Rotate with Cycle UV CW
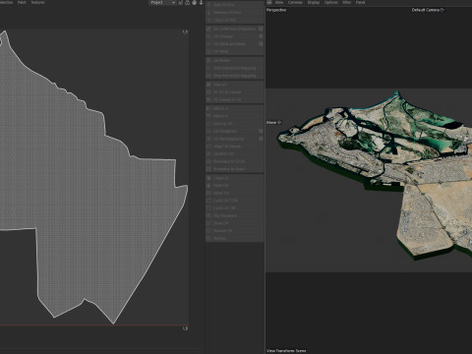Image resolution: width=472 pixels, height=354 pixels. point(235,208)
